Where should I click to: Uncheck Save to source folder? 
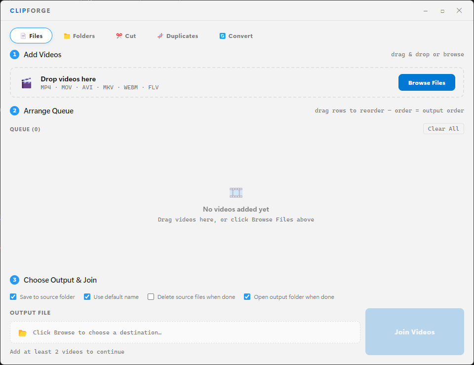(13, 297)
